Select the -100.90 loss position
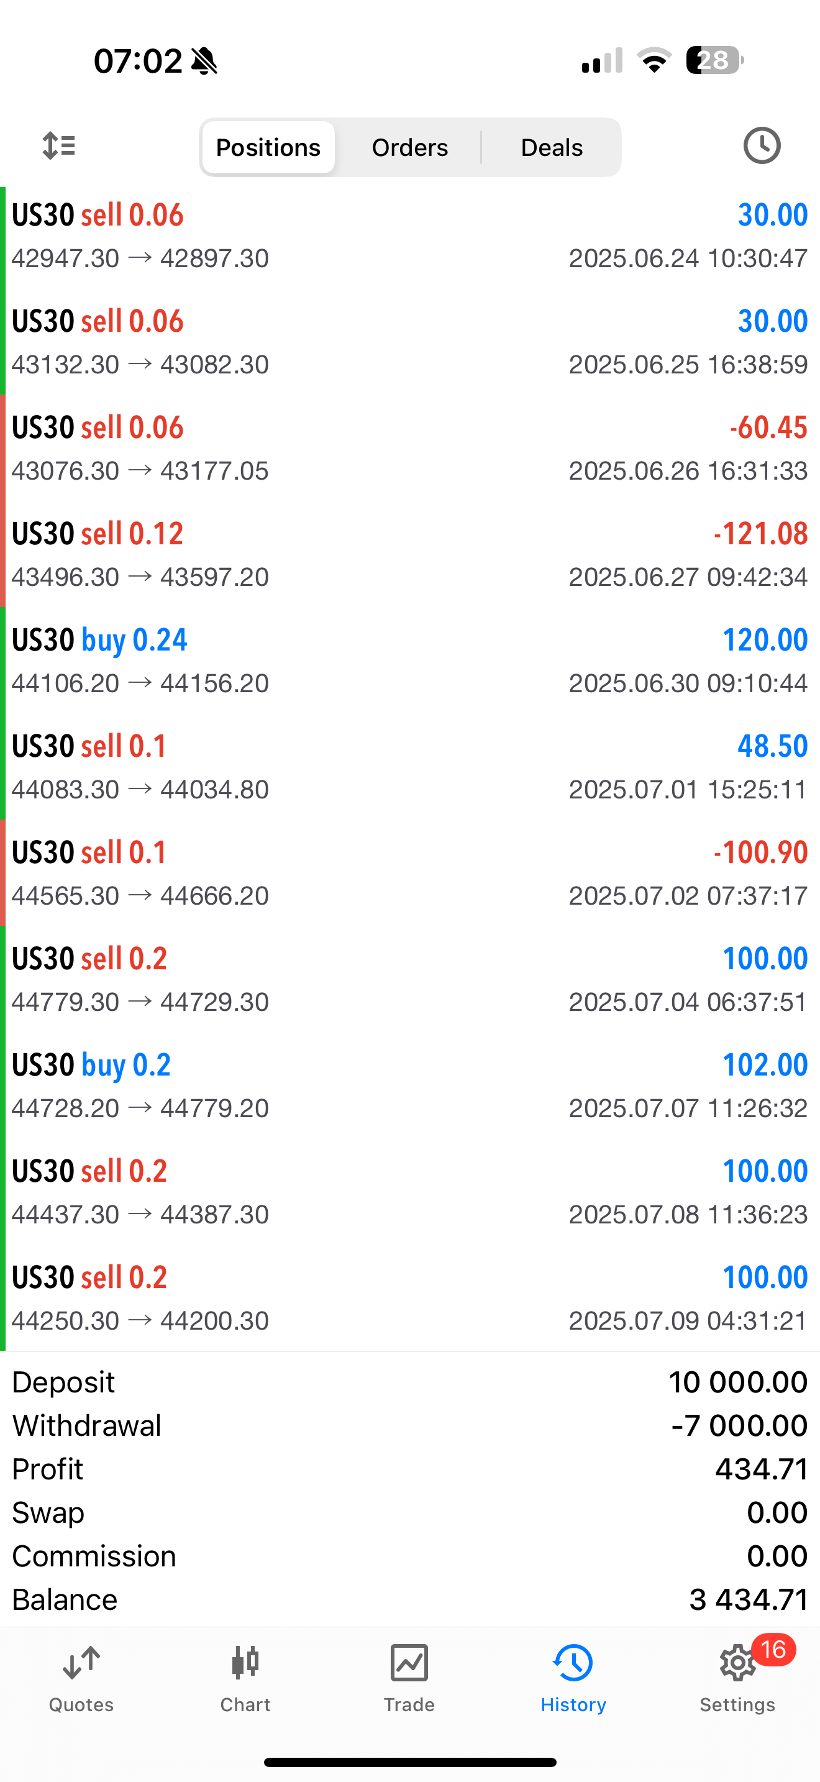 point(410,873)
